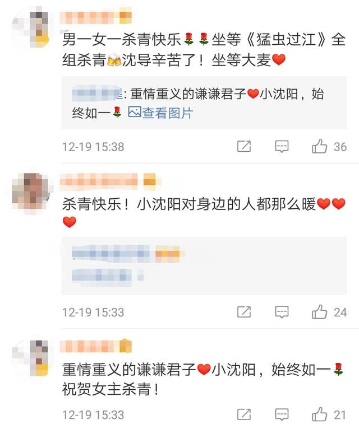Click the third commenter's blurred username
Image resolution: width=359 pixels, height=429 pixels.
tap(96, 346)
